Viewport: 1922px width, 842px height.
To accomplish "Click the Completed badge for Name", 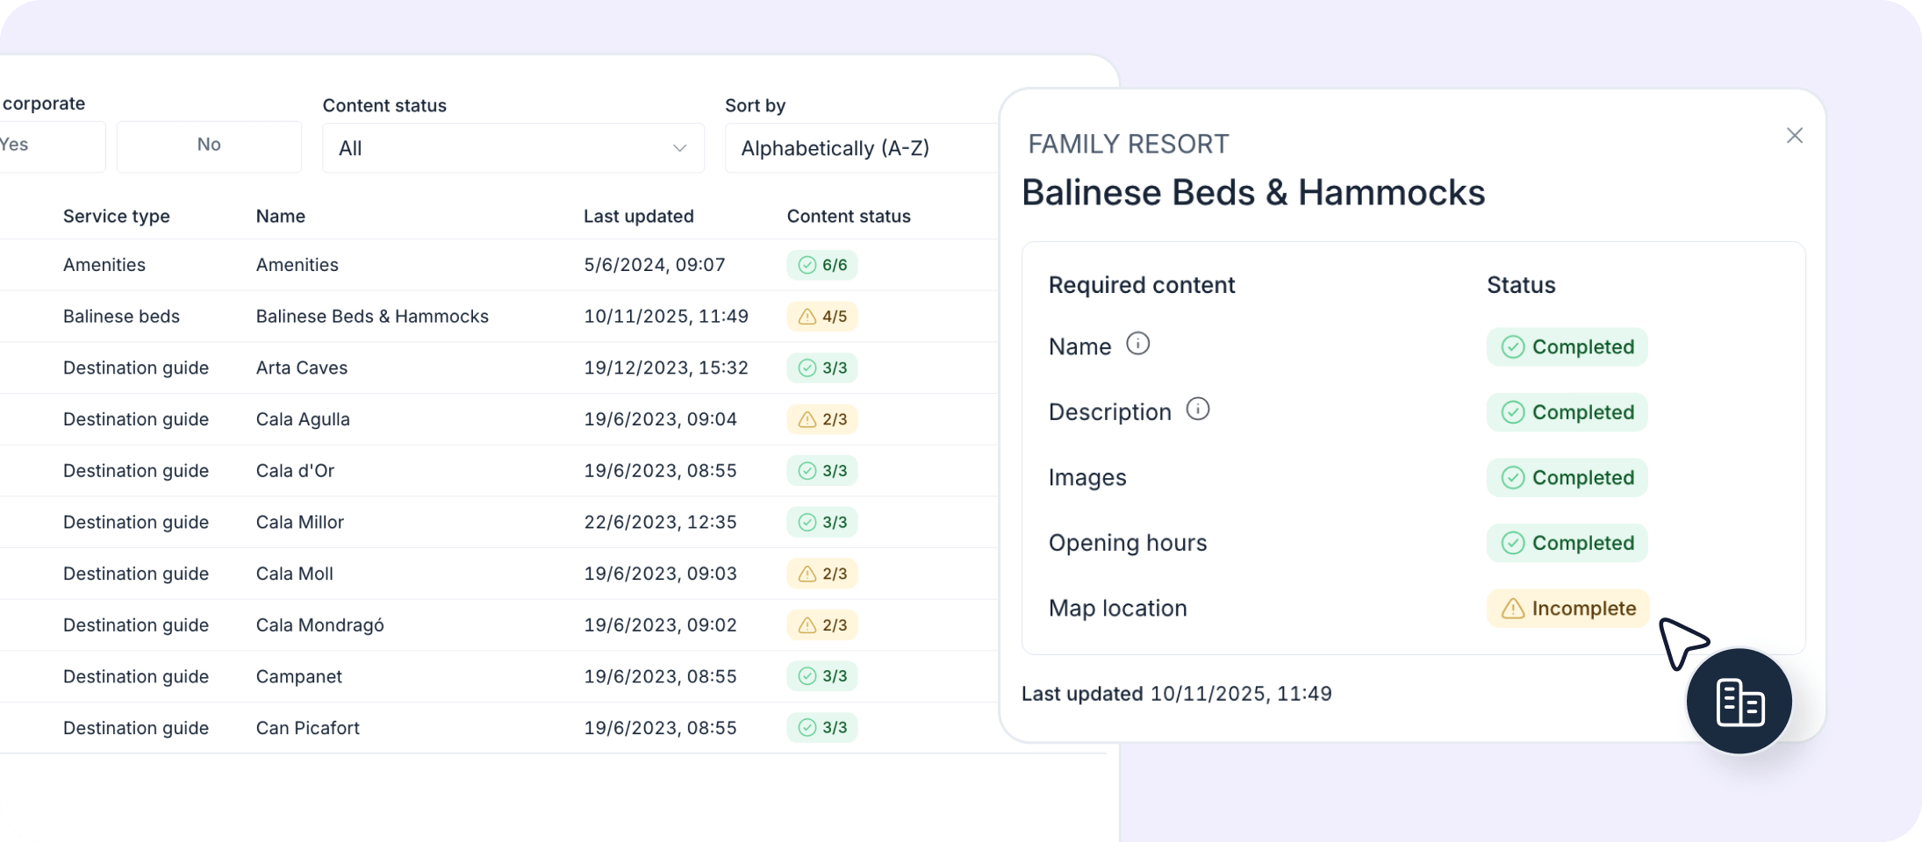I will (1567, 346).
